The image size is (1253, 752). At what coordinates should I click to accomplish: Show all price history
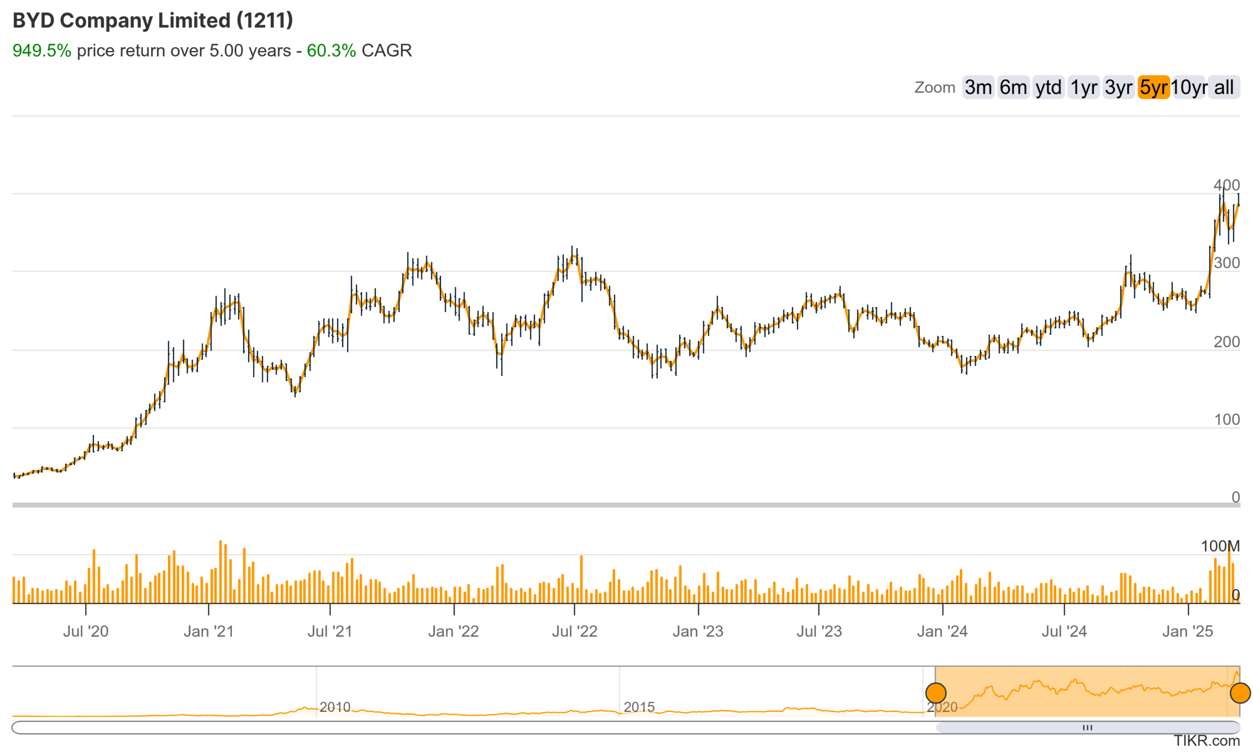(1223, 87)
